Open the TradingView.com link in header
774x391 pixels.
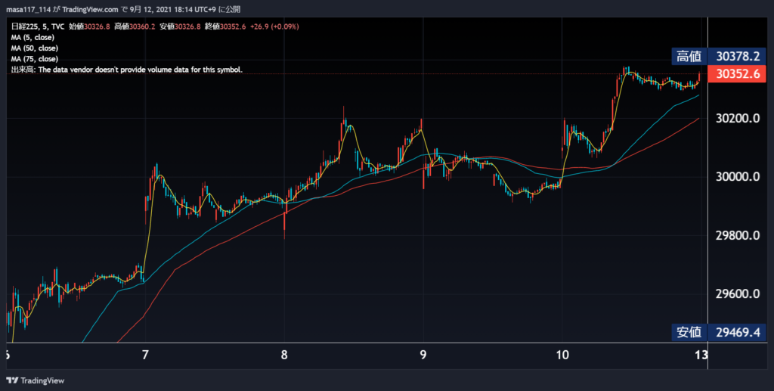[x=91, y=9]
